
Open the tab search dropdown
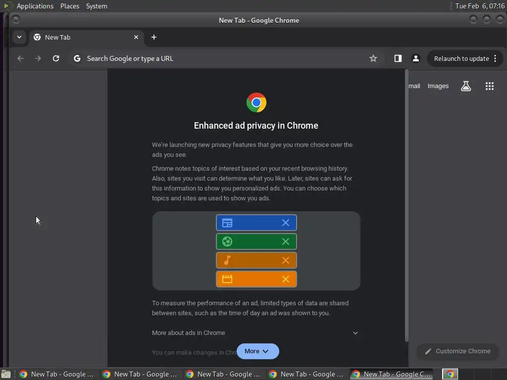pyautogui.click(x=19, y=37)
